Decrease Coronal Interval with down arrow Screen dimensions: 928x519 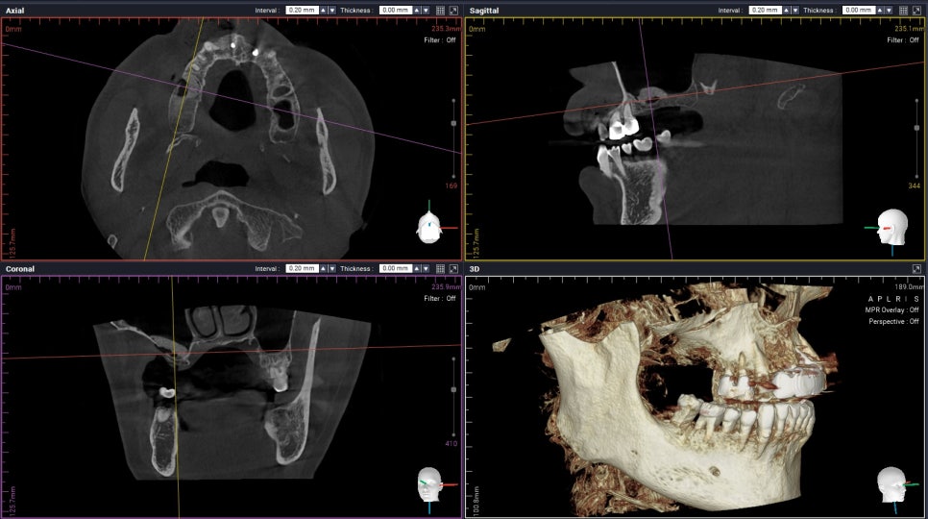coord(332,269)
